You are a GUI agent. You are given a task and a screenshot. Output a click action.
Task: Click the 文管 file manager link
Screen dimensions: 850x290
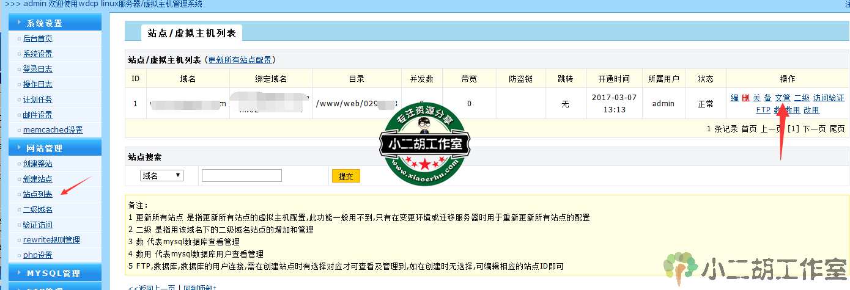(783, 98)
